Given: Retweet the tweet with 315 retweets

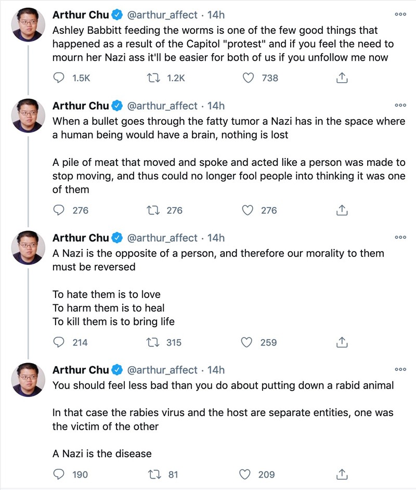Looking at the screenshot, I should 153,342.
